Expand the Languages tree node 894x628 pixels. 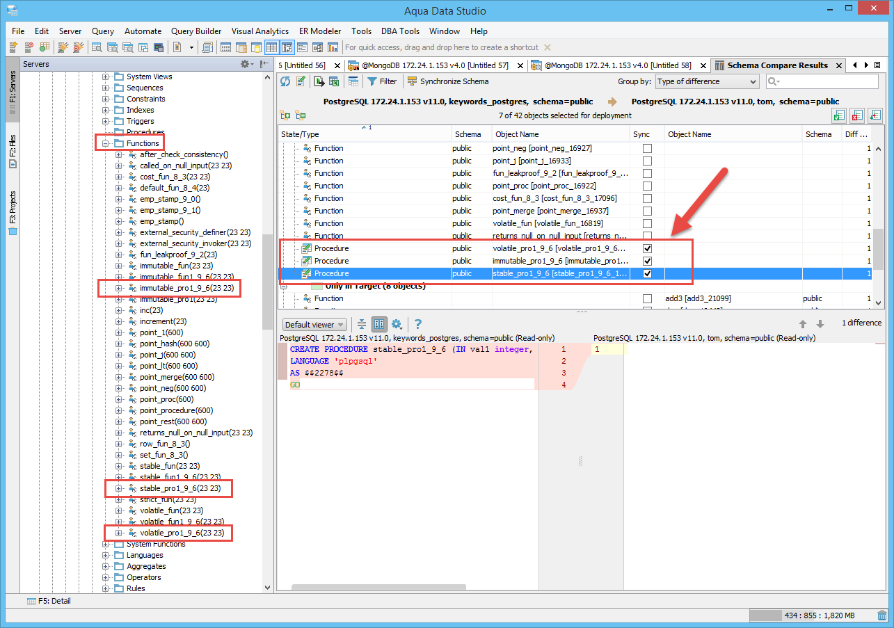point(106,555)
